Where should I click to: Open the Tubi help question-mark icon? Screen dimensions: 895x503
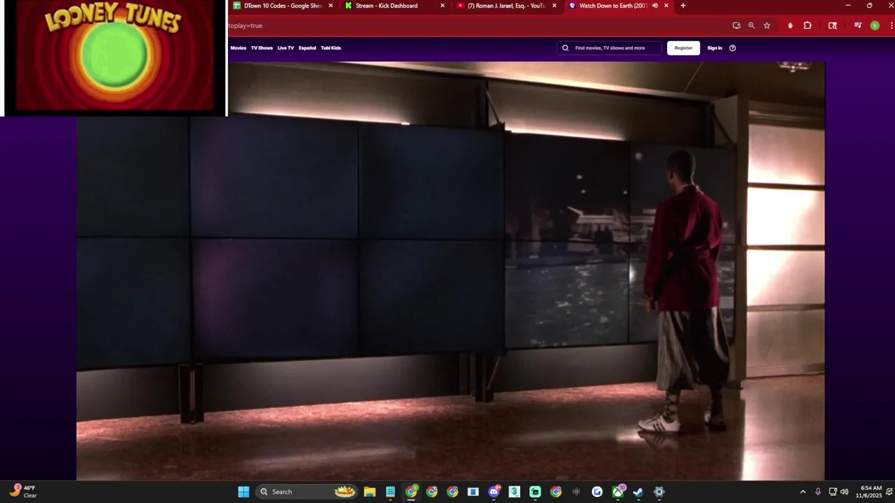(732, 48)
